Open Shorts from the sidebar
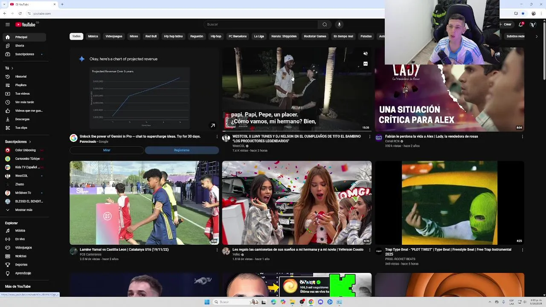Viewport: 546px width, 307px height. [x=23, y=46]
